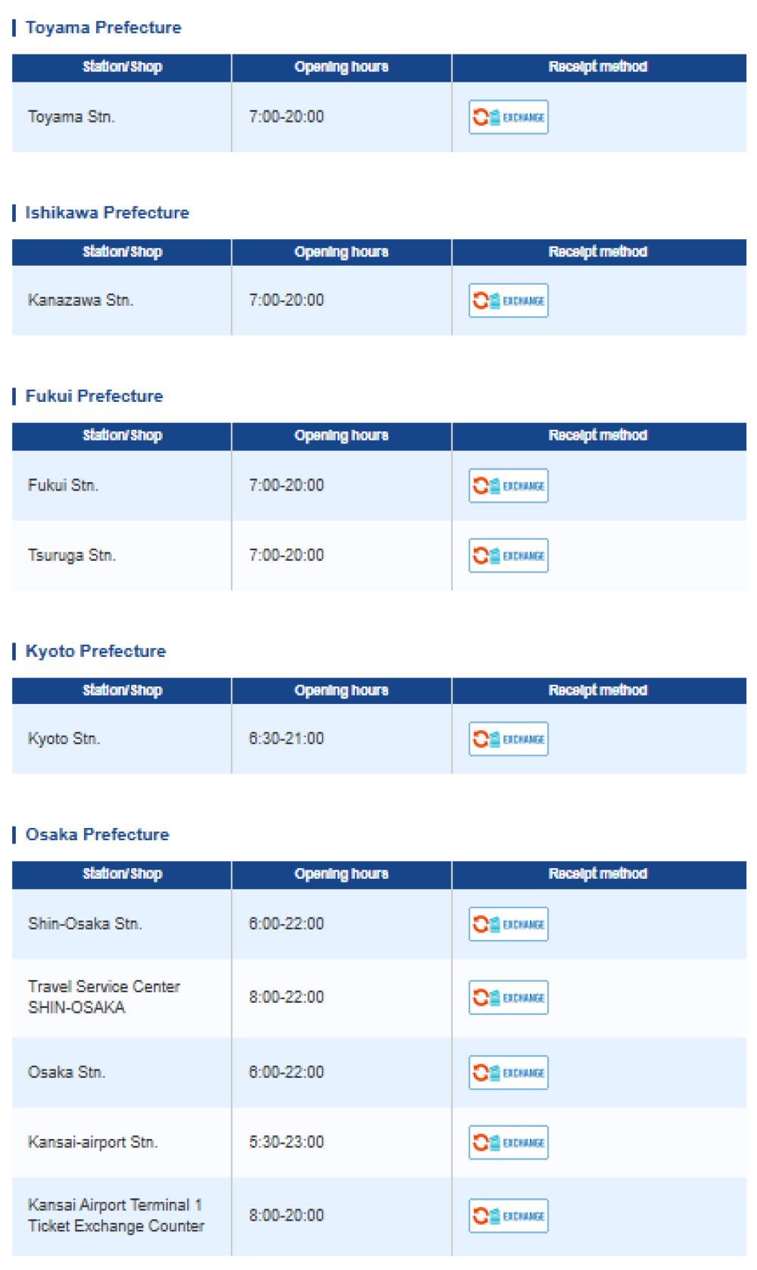Click Opening hours header in Osaka table
The width and height of the screenshot is (757, 1270).
[341, 873]
